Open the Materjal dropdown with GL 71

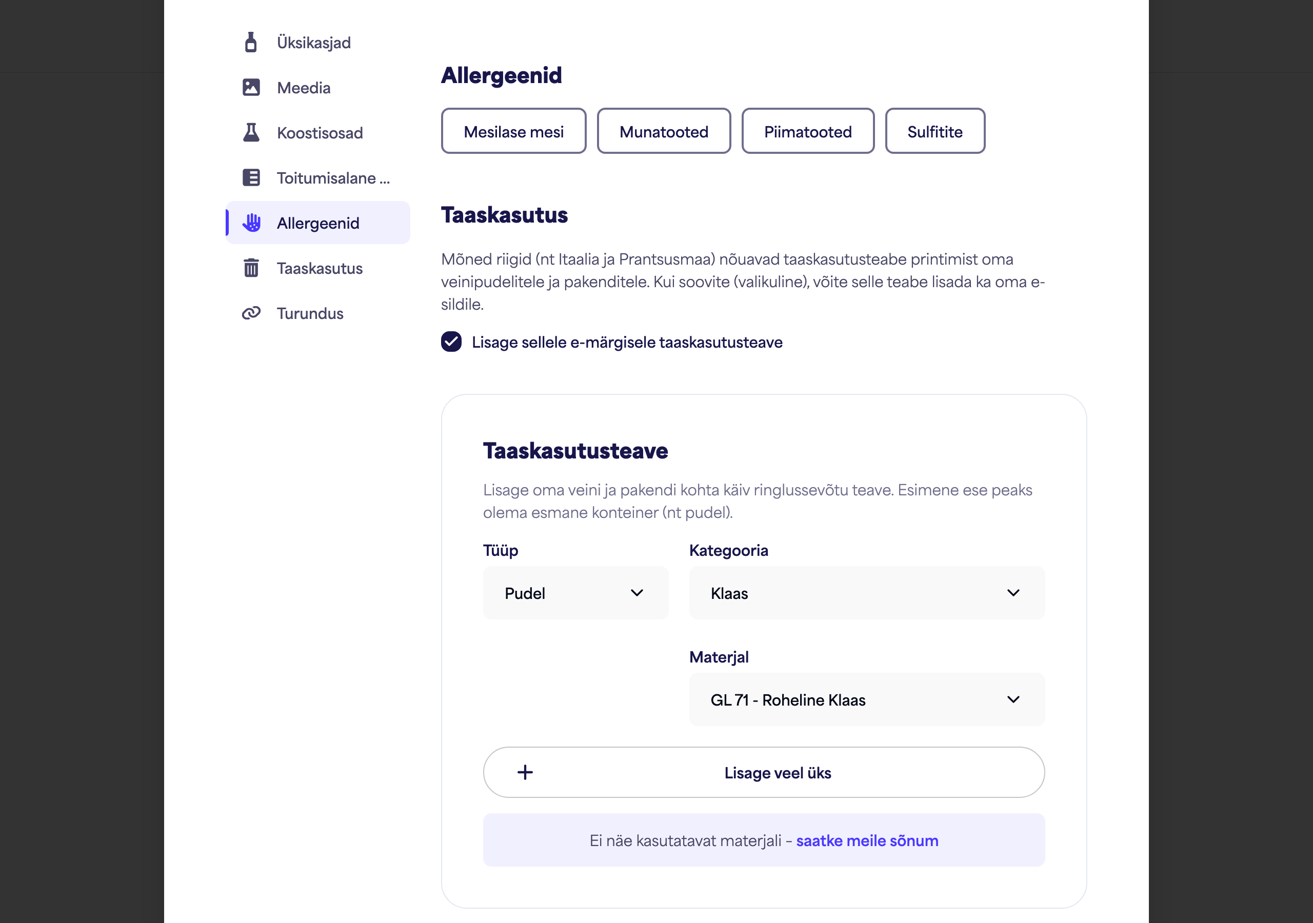867,699
